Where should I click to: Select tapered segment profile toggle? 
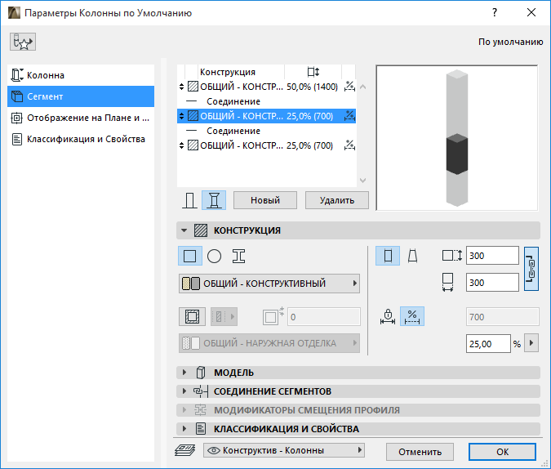tap(412, 256)
